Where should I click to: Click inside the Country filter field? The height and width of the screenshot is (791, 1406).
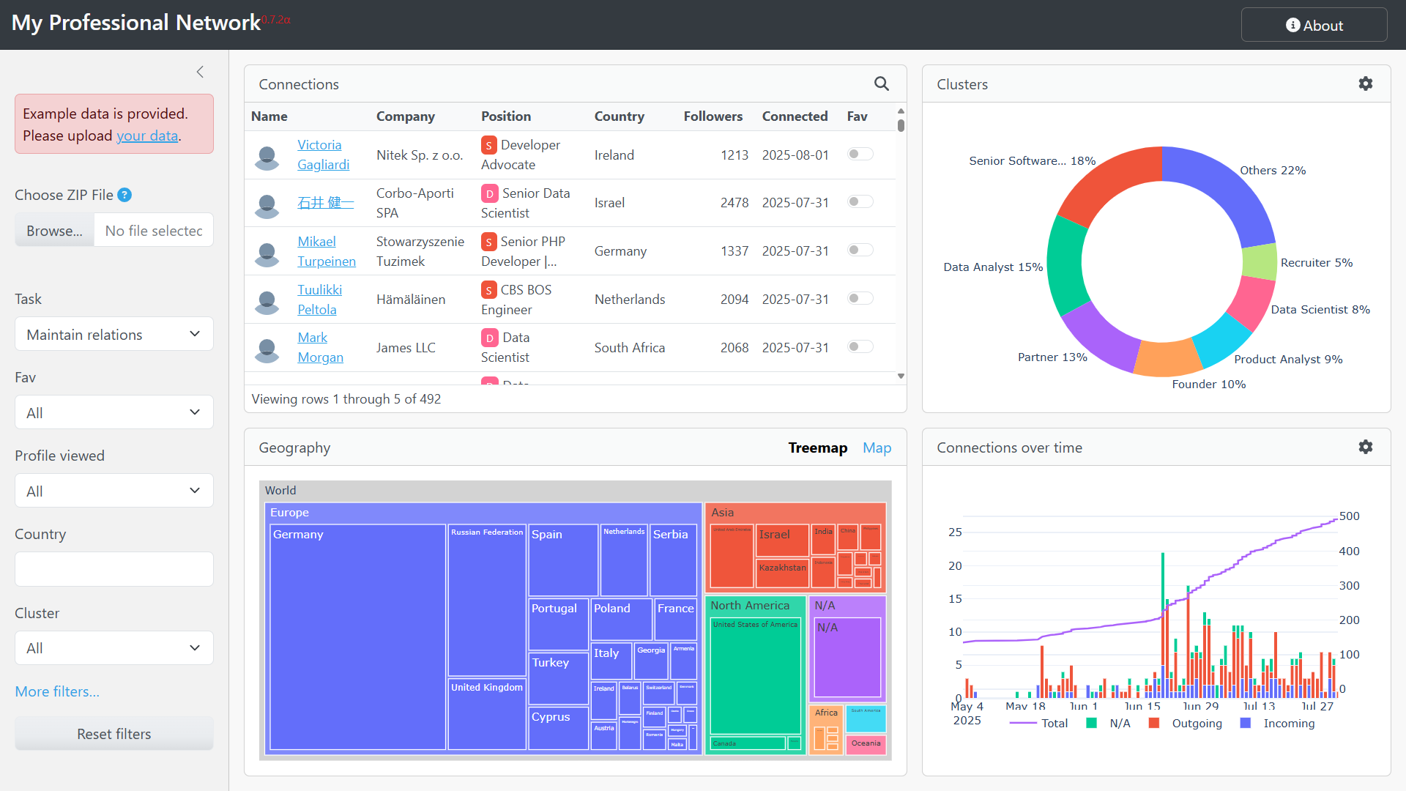tap(114, 569)
